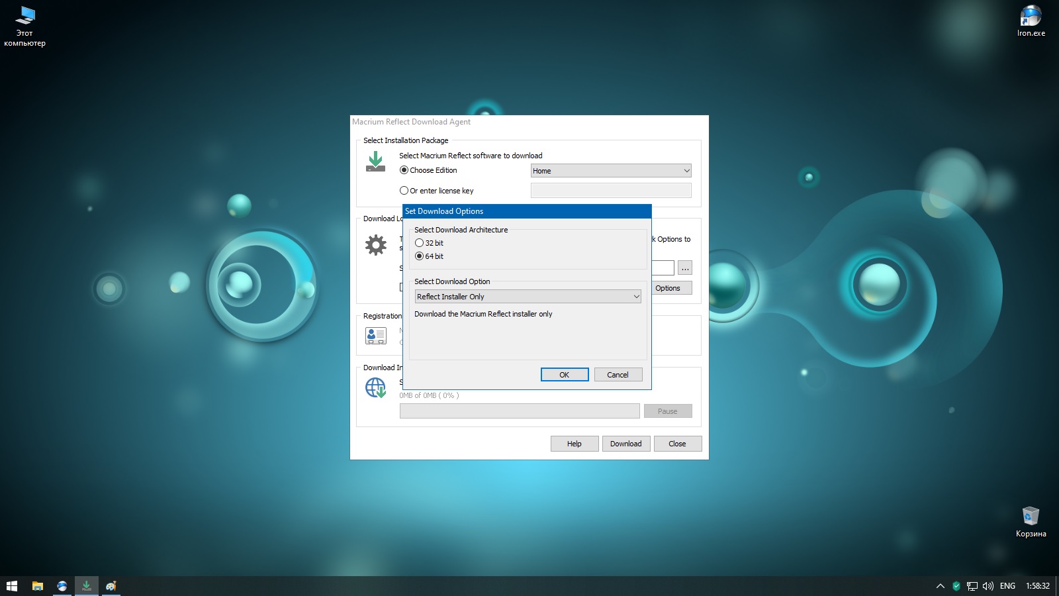The height and width of the screenshot is (596, 1059).
Task: Open the volume control in system tray
Action: pyautogui.click(x=988, y=586)
